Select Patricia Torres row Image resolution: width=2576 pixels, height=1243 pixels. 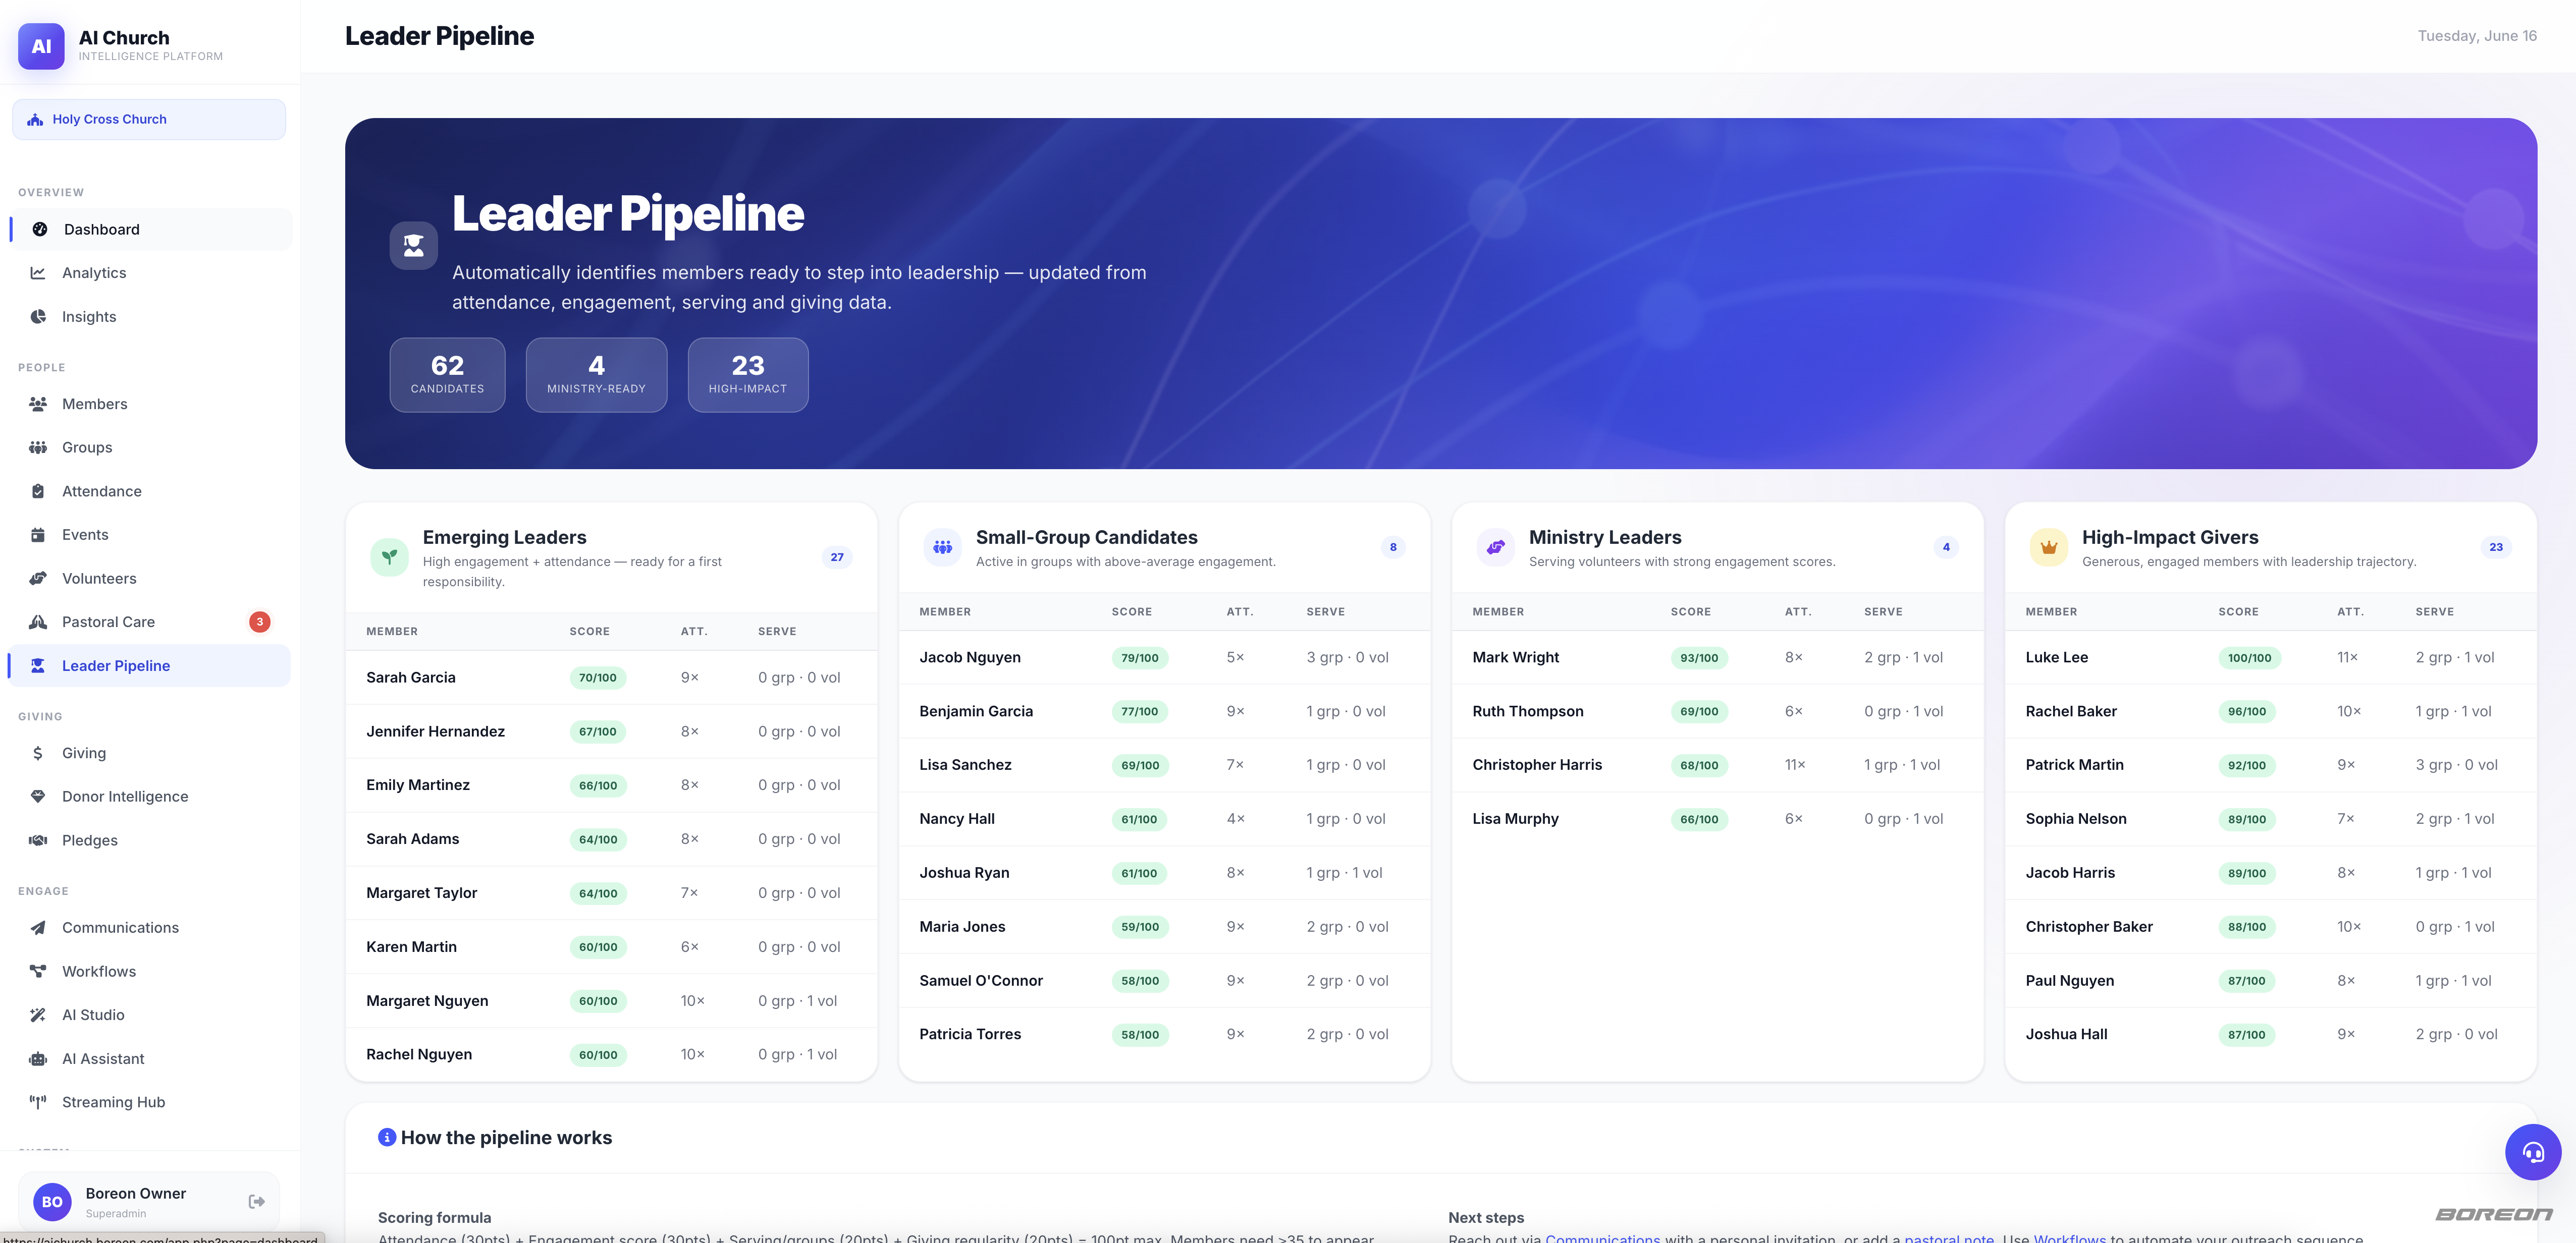click(x=1164, y=1035)
